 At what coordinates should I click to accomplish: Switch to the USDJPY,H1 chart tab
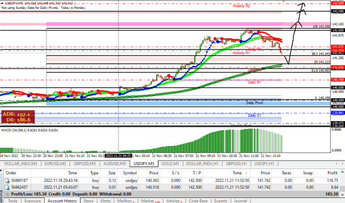tap(264, 164)
